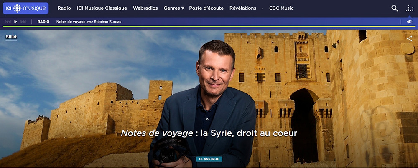Viewport: 418px width, 168px height.
Task: Open Révélations page
Action: pos(243,8)
